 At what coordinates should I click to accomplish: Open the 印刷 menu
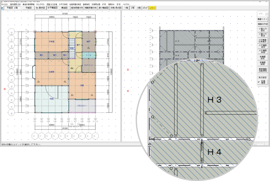104,4
